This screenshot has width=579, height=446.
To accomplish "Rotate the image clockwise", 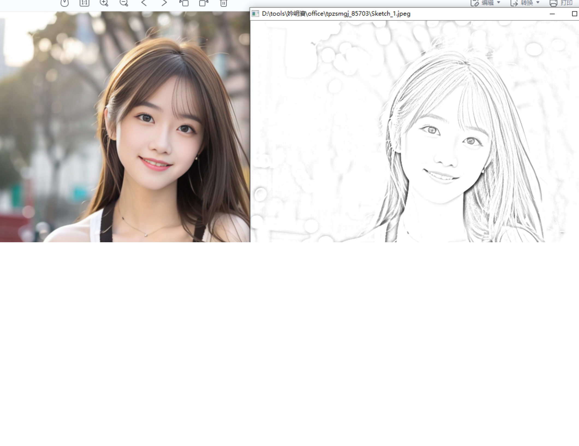I will (204, 3).
